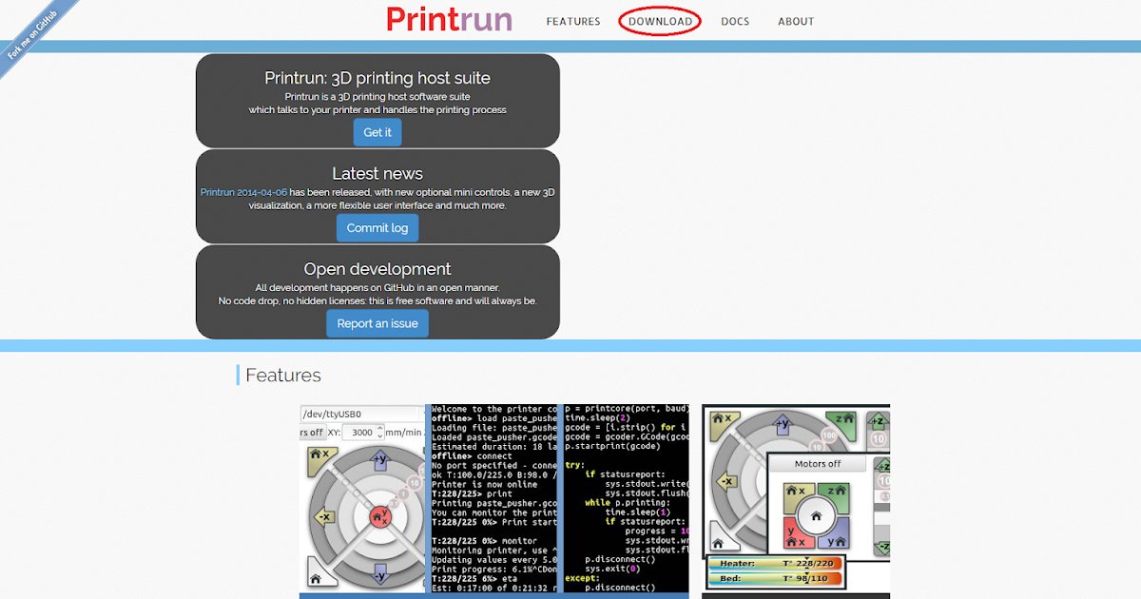This screenshot has width=1141, height=599.
Task: Click the Get it button
Action: point(377,132)
